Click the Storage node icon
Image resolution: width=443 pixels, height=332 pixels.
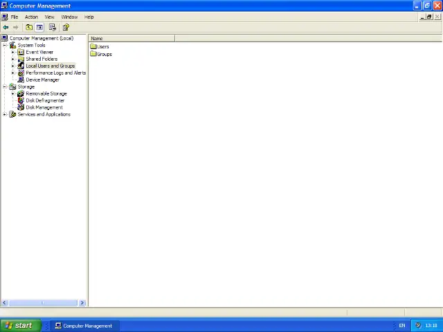(12, 86)
